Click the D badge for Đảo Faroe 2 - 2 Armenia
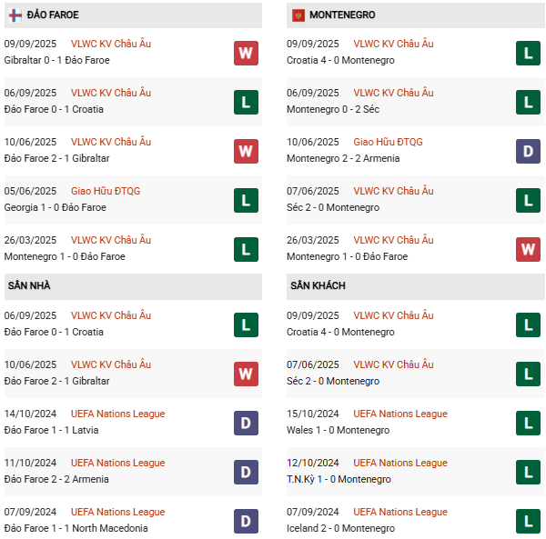The height and width of the screenshot is (539, 546). click(246, 472)
